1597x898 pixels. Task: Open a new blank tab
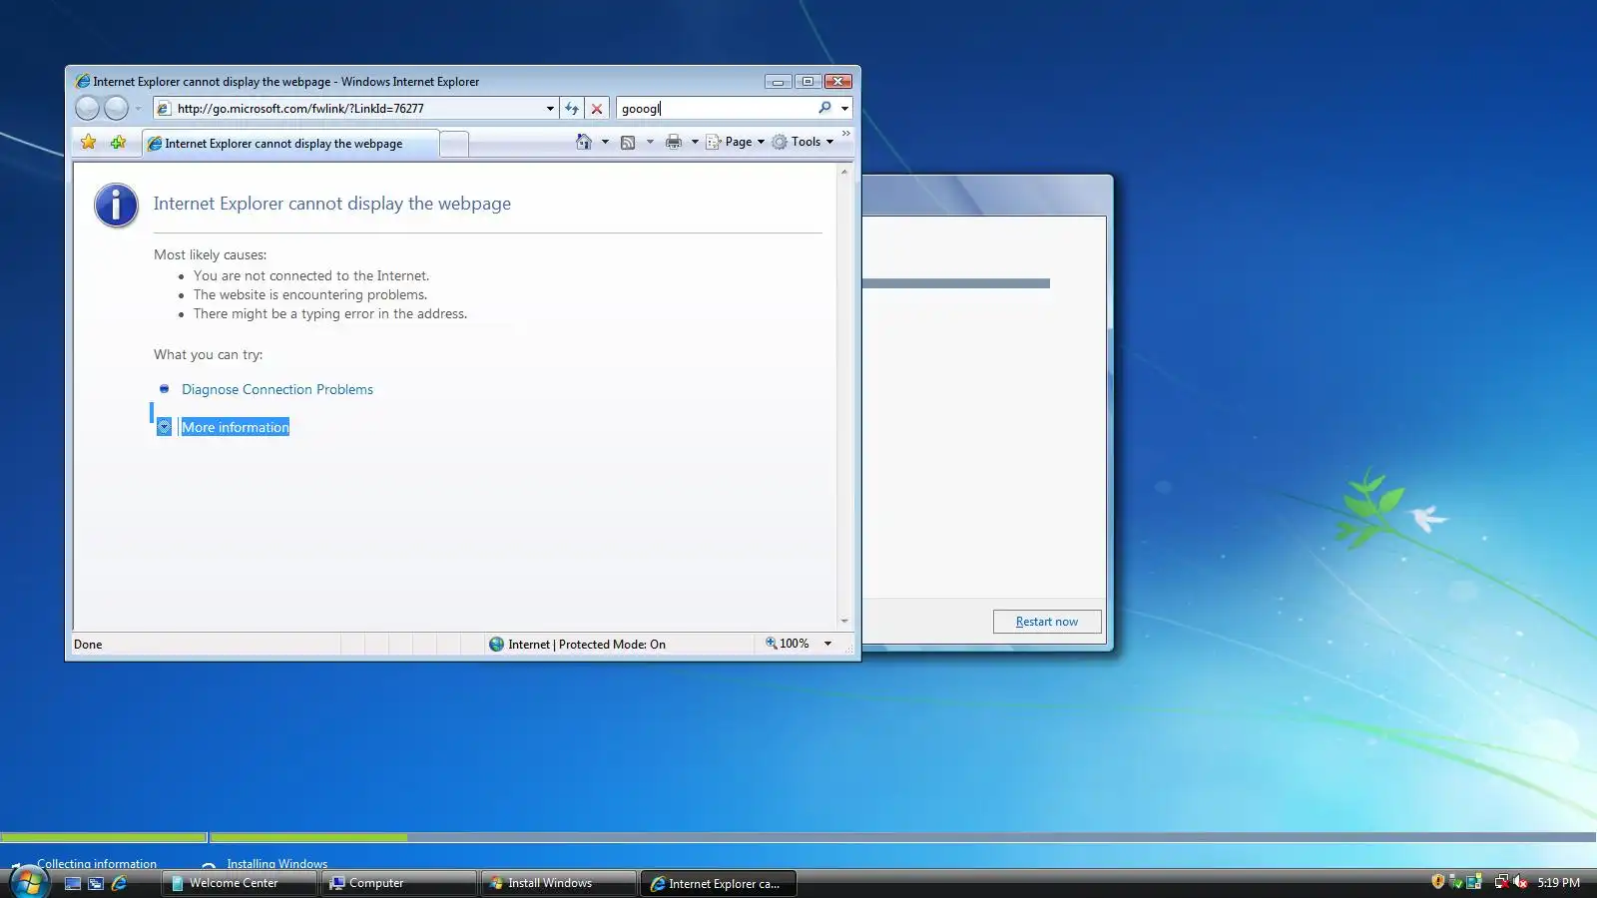(454, 144)
